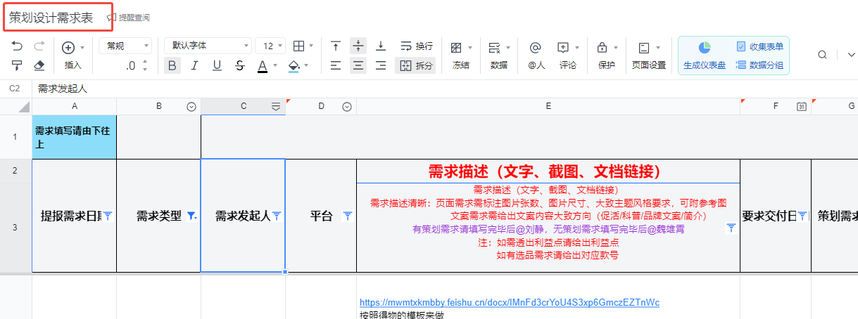Viewport: 858px width, 319px height.
Task: Open the 页面设置 page settings menu
Action: tap(648, 56)
